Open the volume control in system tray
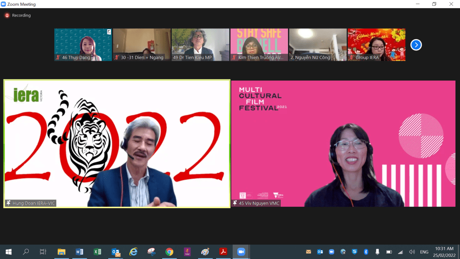This screenshot has width=460, height=259. tap(411, 252)
